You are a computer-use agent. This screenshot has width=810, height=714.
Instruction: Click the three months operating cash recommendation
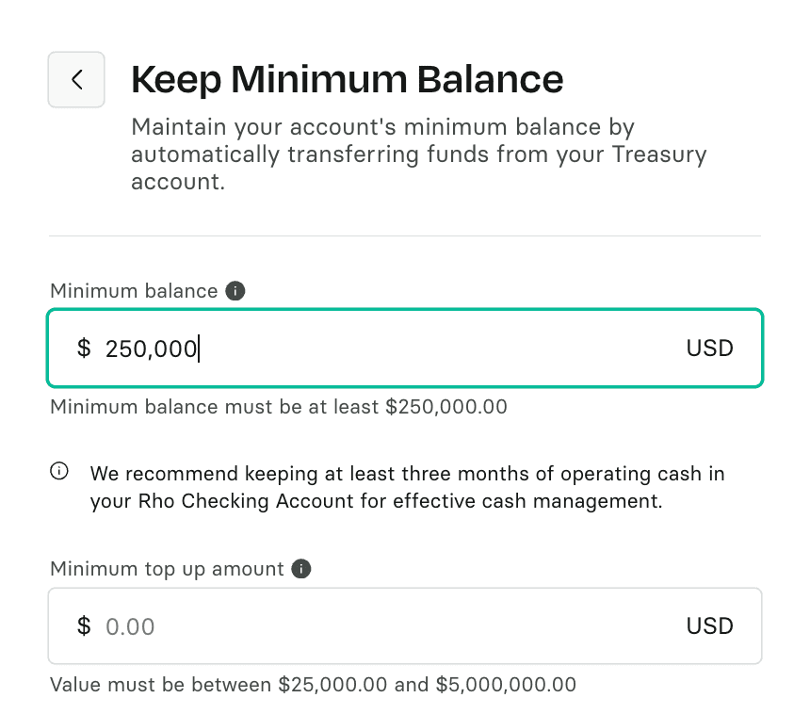(407, 473)
